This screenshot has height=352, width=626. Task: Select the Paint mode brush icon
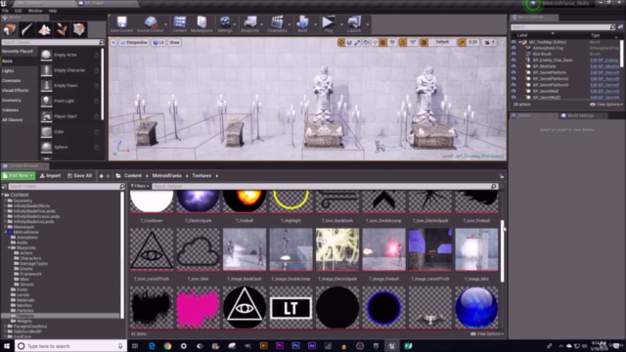27,29
